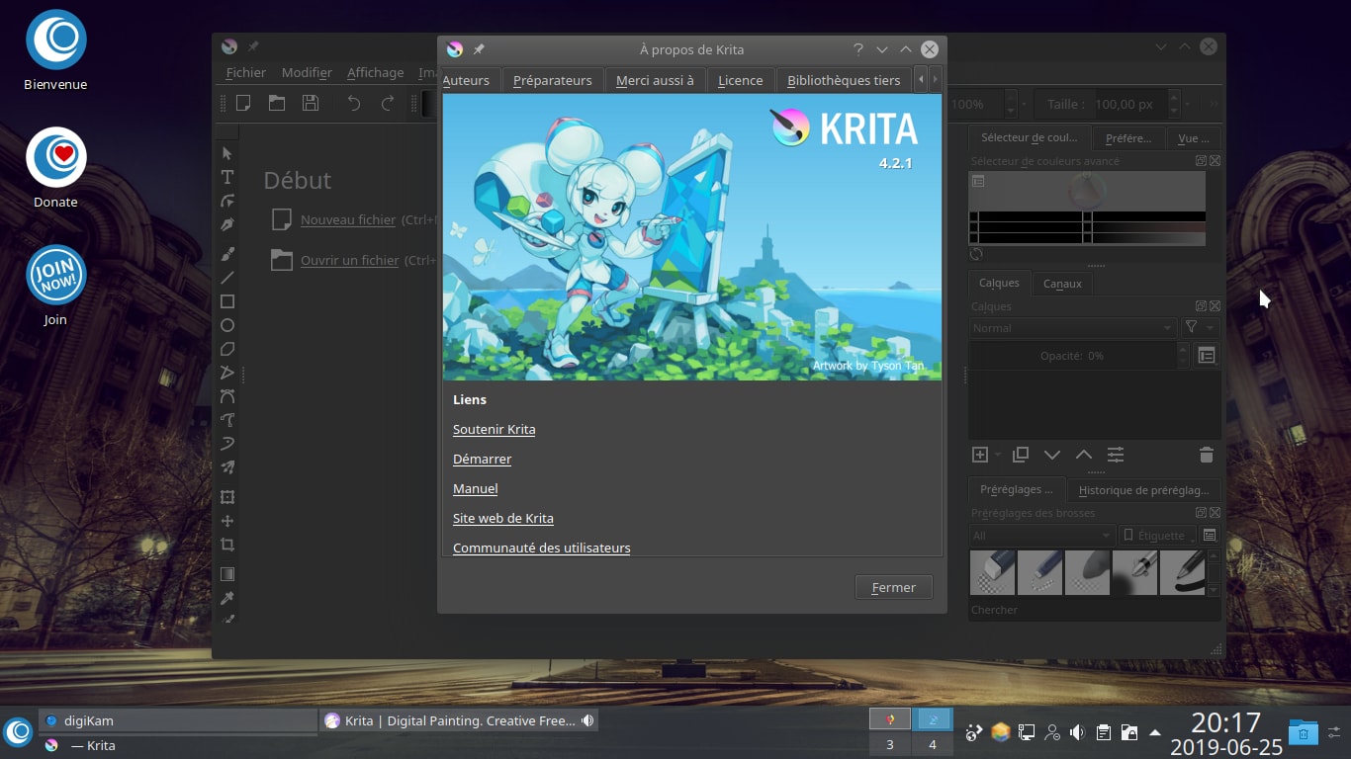Select the color picker eyedropper tool
This screenshot has width=1351, height=759.
[227, 598]
